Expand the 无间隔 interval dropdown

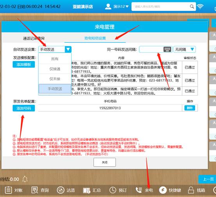(x=184, y=49)
